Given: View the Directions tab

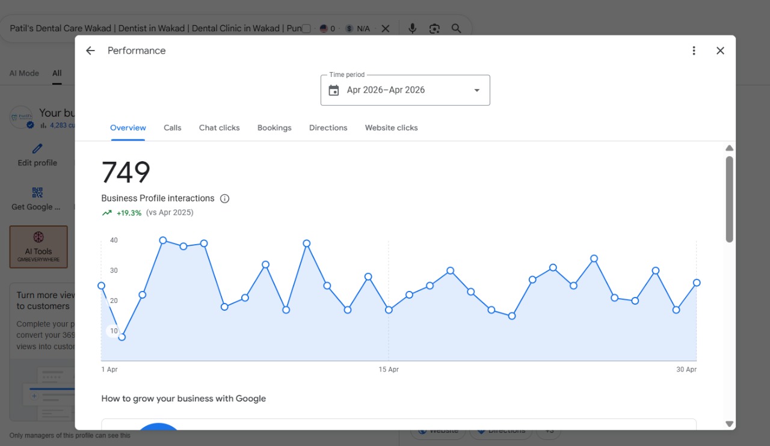Looking at the screenshot, I should pos(328,128).
